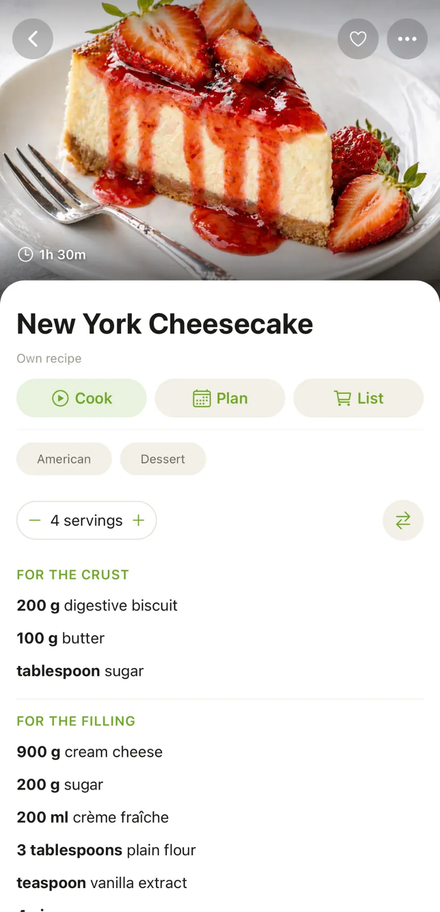This screenshot has height=912, width=440.
Task: Tap the New York Cheesecake title
Action: tap(165, 324)
